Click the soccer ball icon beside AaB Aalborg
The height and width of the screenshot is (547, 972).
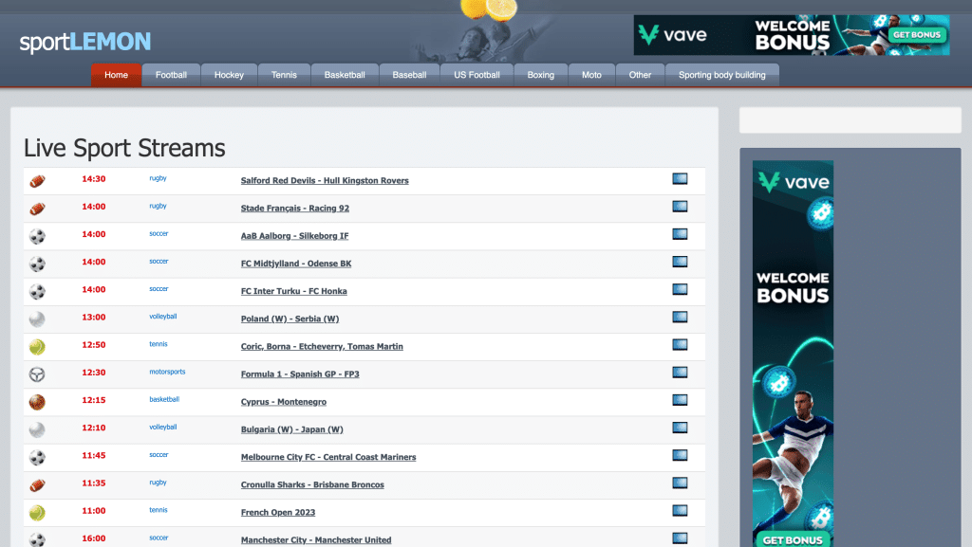[x=37, y=236]
